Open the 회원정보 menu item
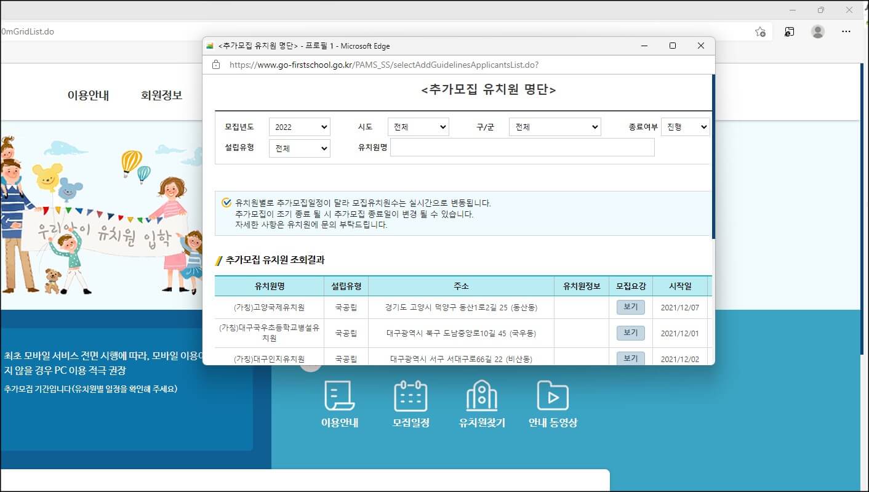Screen dimensions: 869x492 [x=160, y=95]
